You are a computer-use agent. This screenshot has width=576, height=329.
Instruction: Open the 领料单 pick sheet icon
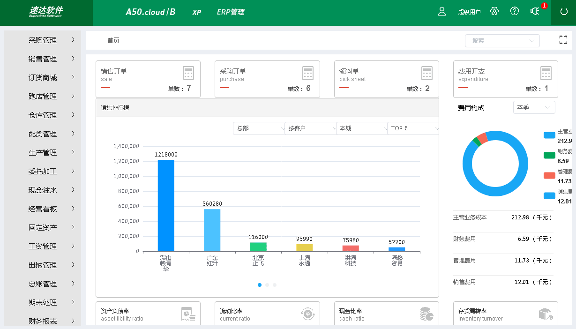426,73
